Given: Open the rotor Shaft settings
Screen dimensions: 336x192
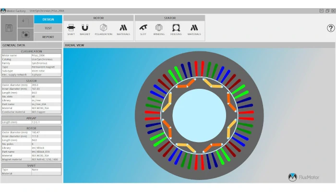Looking at the screenshot, I should coord(71,30).
